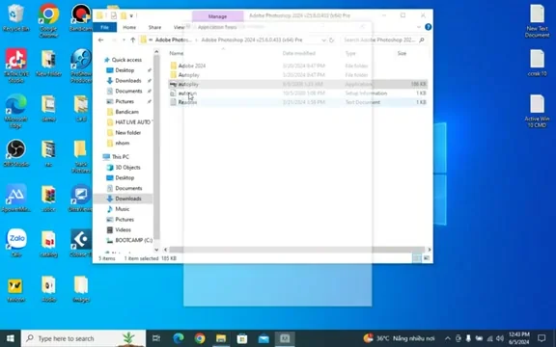Switch to details view in Explorer status bar

[417, 258]
